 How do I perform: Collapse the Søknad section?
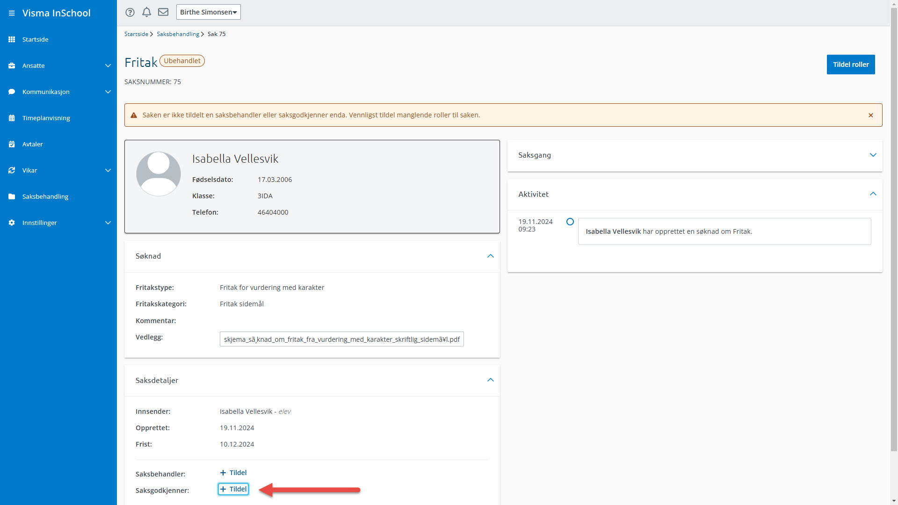click(x=490, y=256)
